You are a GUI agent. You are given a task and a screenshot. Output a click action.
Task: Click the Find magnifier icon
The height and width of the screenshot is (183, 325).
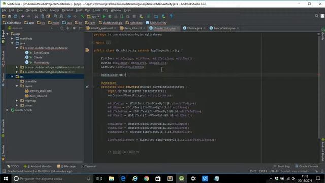tap(55, 16)
